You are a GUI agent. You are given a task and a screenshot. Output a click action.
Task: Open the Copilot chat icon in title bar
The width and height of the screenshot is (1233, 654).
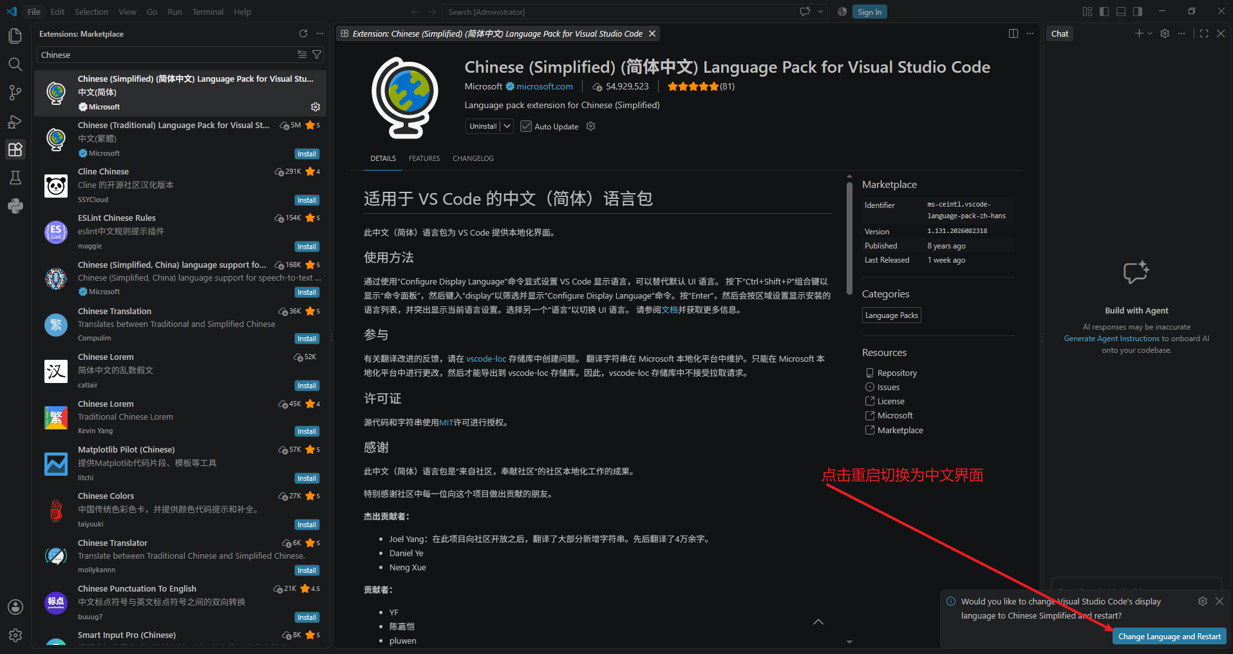click(x=805, y=12)
